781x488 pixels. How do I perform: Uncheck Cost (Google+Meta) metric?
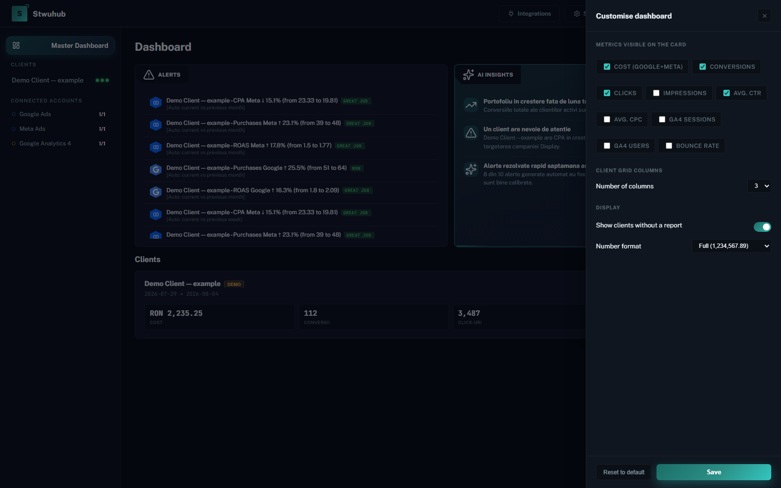click(607, 67)
